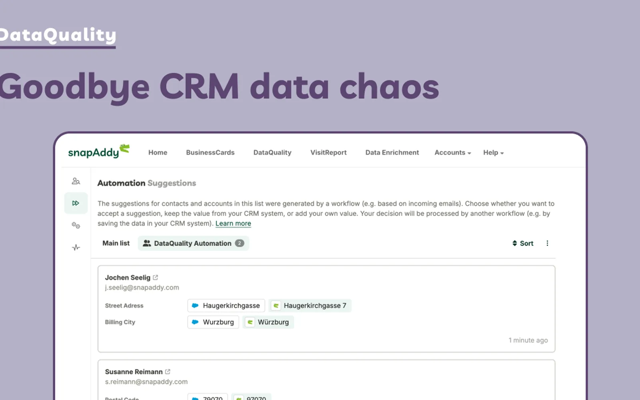Click the j.seelig@snapaddy.com email
The image size is (640, 400).
click(142, 287)
